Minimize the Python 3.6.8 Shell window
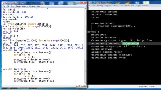 click(75, 3)
